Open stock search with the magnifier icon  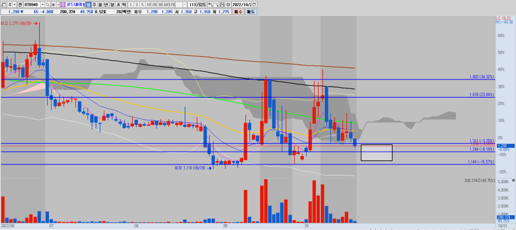click(x=48, y=4)
